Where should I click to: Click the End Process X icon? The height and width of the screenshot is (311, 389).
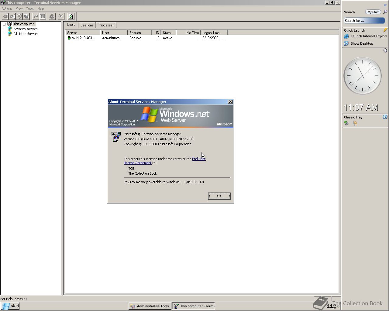coord(61,16)
